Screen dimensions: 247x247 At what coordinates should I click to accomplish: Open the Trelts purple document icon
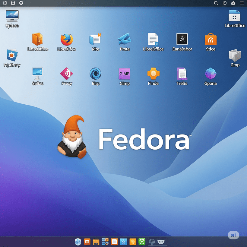[182, 74]
